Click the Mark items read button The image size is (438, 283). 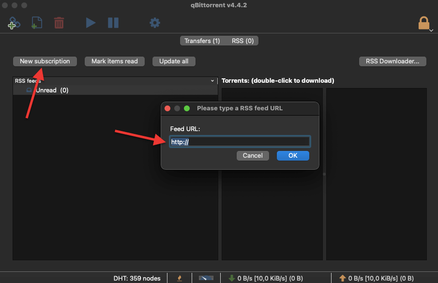(115, 61)
